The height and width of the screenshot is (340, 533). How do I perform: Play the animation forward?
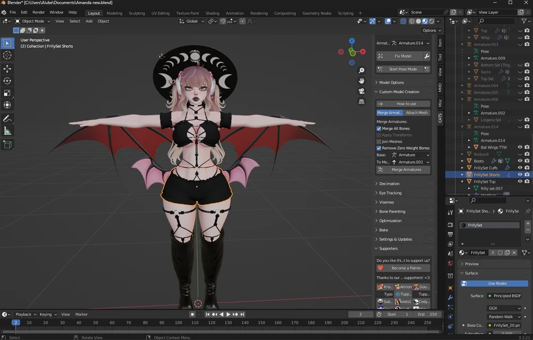pos(229,314)
